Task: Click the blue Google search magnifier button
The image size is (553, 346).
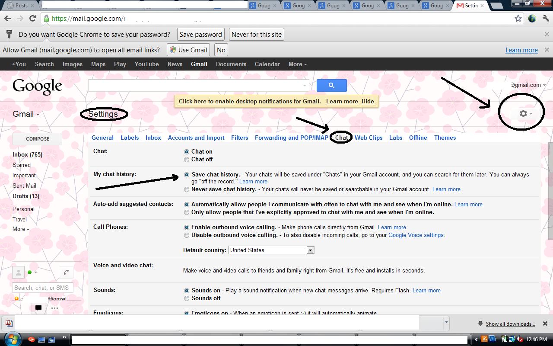Action: (331, 85)
